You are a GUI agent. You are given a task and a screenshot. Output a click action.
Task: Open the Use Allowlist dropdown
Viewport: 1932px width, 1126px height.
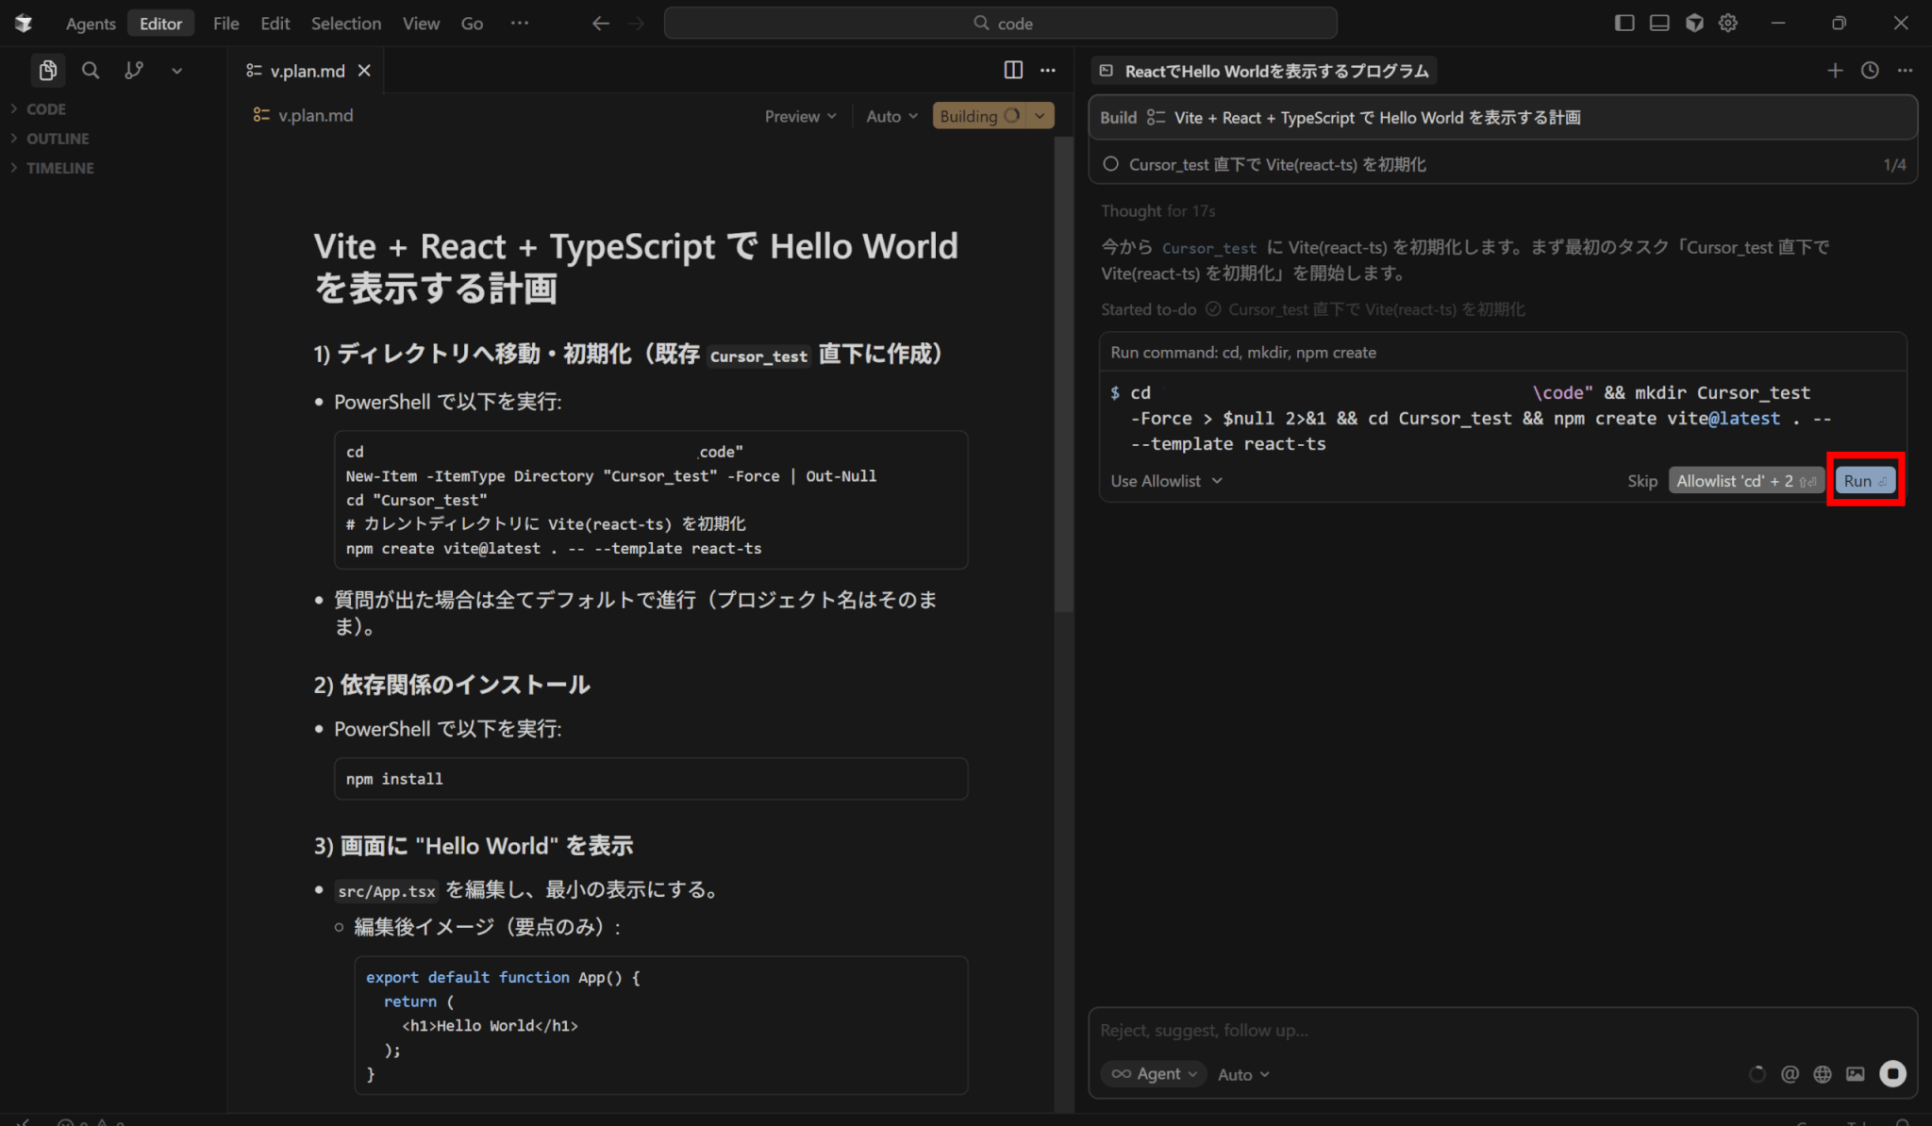tap(1166, 481)
